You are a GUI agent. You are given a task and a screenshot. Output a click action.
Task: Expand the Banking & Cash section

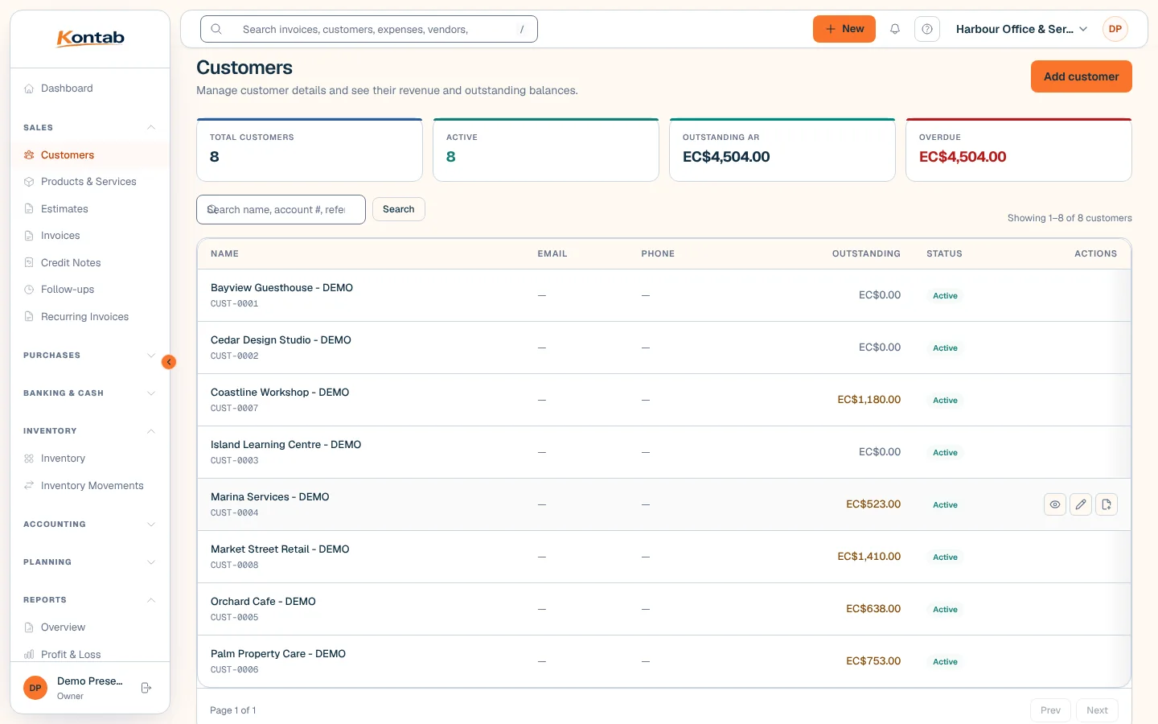coord(90,393)
